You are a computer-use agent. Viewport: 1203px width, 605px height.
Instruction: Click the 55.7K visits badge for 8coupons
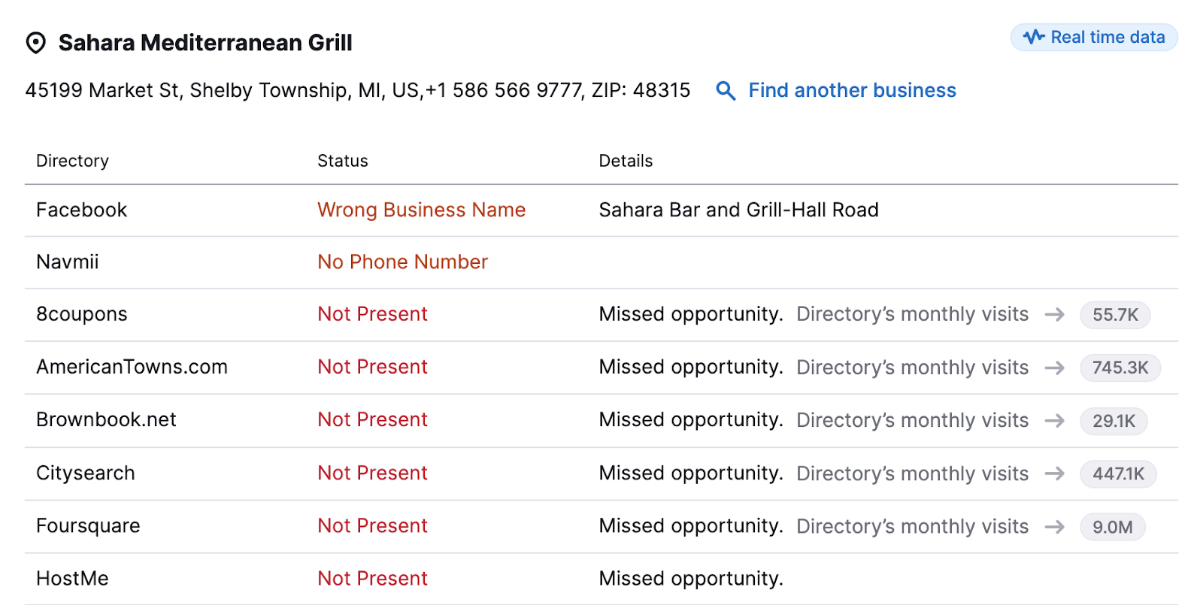1115,315
